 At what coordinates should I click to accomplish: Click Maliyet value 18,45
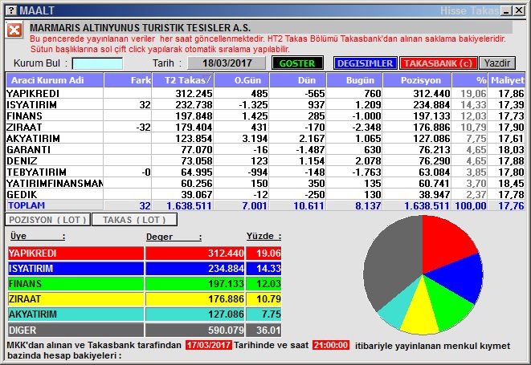click(x=511, y=183)
